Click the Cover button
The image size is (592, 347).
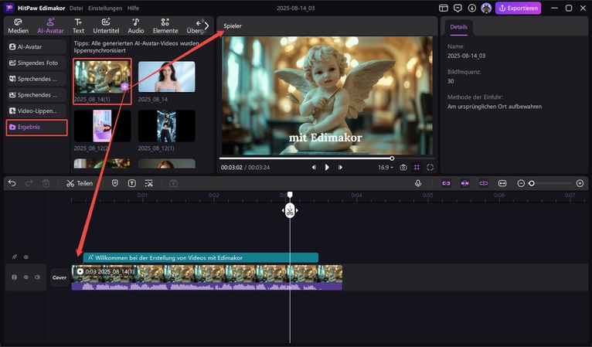click(60, 277)
